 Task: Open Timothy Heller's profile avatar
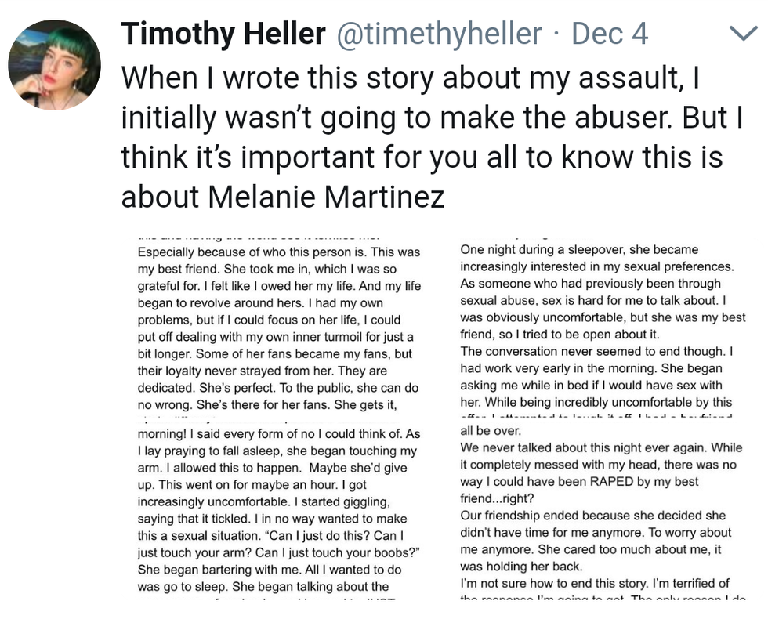pos(54,66)
